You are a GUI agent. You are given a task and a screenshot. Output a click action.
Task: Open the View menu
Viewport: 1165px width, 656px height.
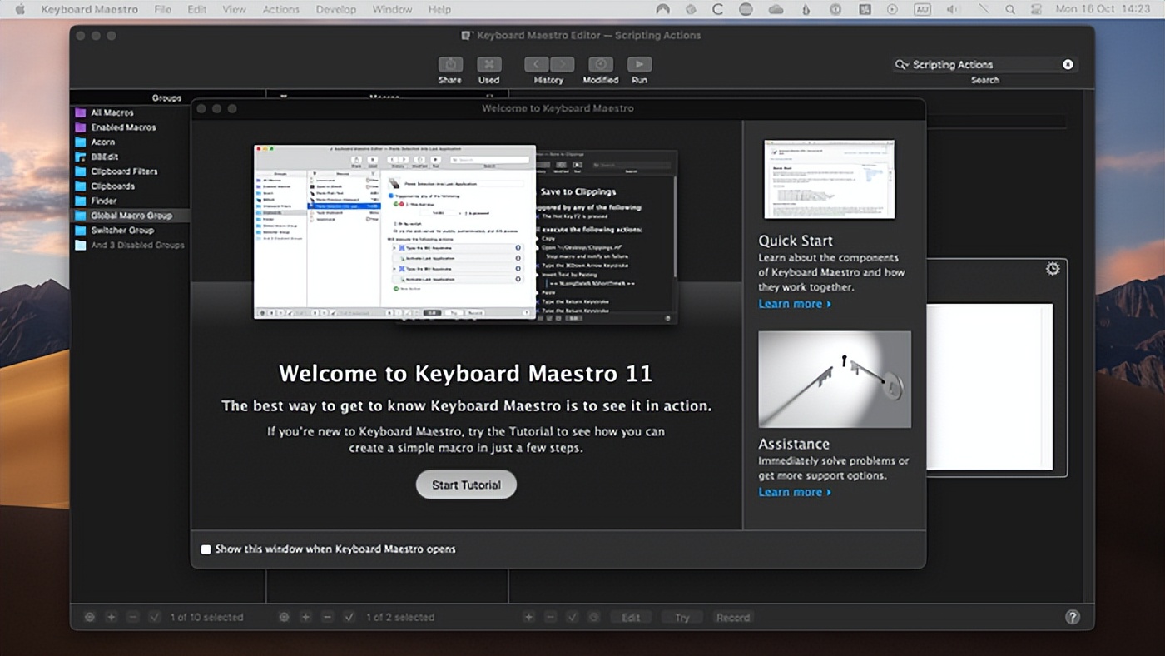point(234,10)
